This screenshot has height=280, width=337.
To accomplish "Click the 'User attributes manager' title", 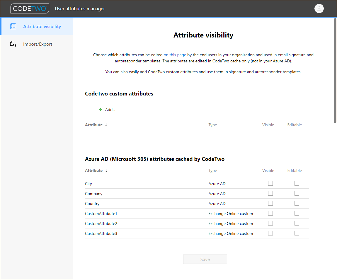I will coord(80,8).
